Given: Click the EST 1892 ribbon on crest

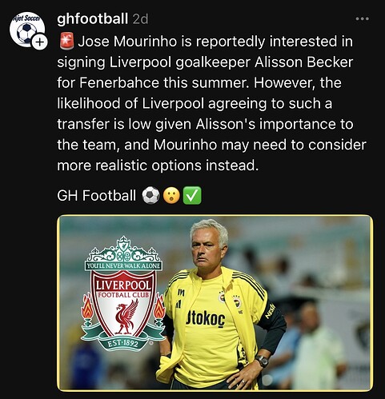Looking at the screenshot, I should pyautogui.click(x=123, y=343).
